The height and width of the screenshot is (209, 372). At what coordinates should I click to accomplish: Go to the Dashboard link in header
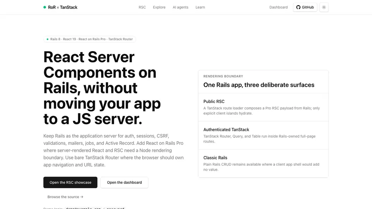point(278,7)
